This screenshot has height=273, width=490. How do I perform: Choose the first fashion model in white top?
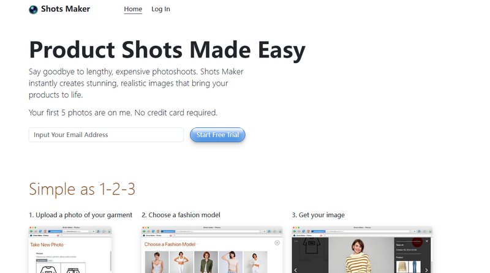pos(157,262)
